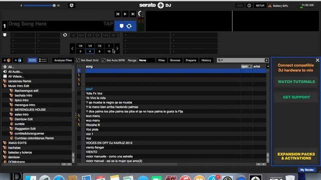Click the crescent icon next to transport buttons
Screen dimensions: 321x180
[140, 13]
